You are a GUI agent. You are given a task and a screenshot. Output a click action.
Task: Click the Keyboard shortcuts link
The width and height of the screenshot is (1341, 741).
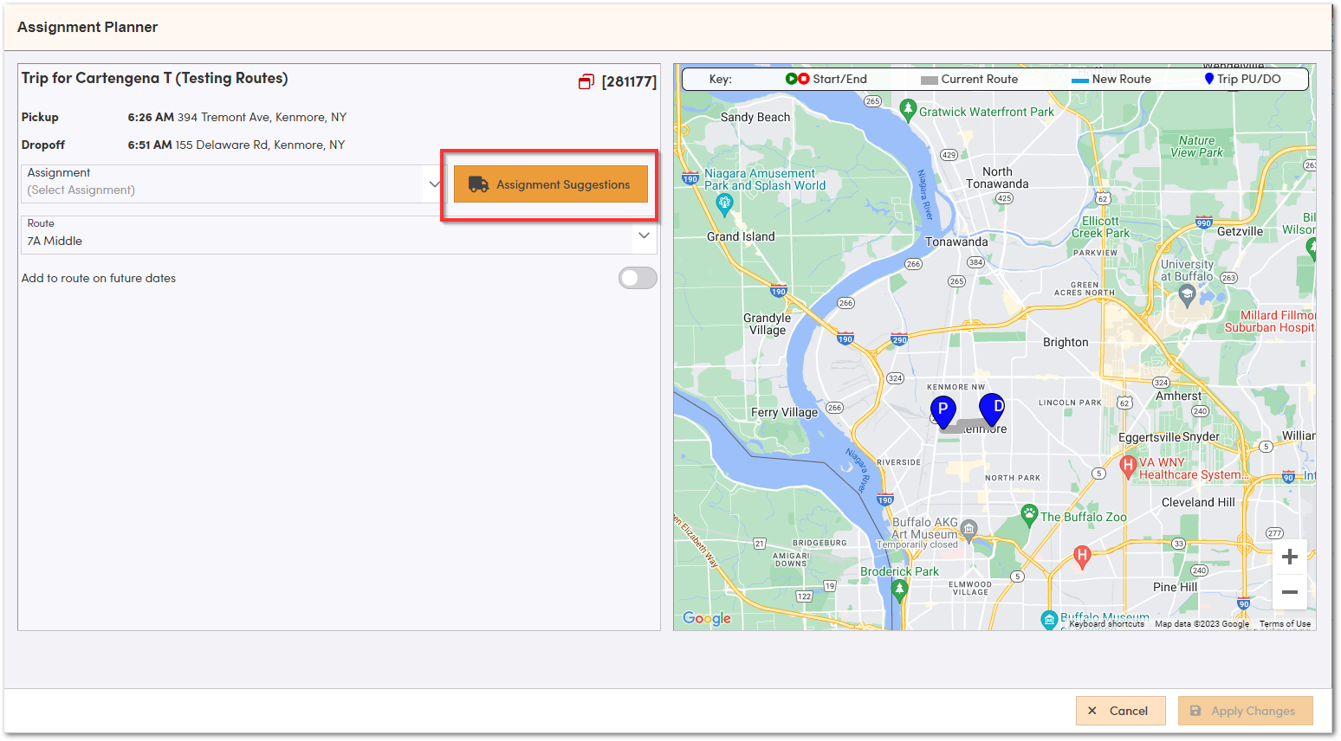pyautogui.click(x=1106, y=623)
